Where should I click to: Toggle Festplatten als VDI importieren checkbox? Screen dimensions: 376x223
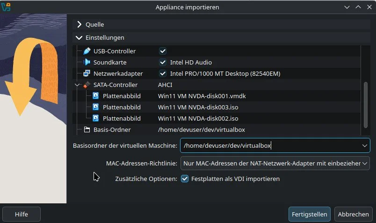[x=185, y=179]
